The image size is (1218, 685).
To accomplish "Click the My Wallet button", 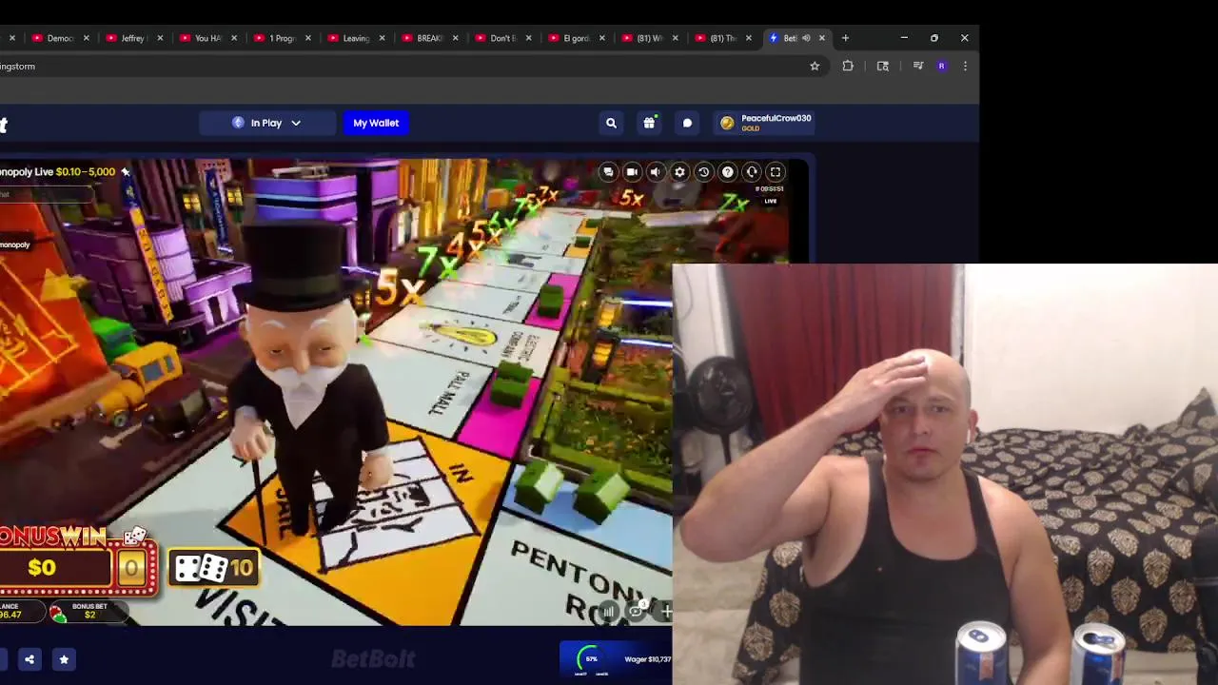I will tap(376, 123).
